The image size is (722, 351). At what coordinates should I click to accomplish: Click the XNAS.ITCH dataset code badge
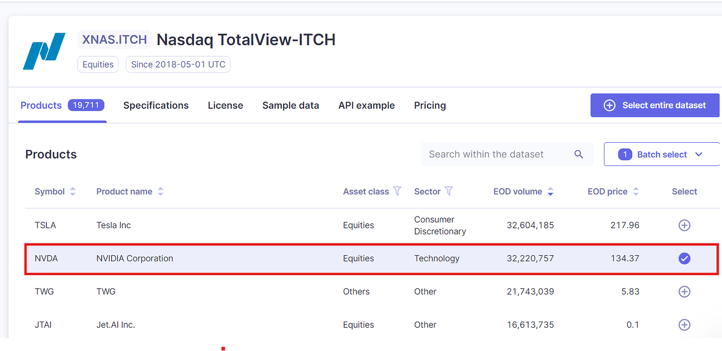click(x=114, y=39)
